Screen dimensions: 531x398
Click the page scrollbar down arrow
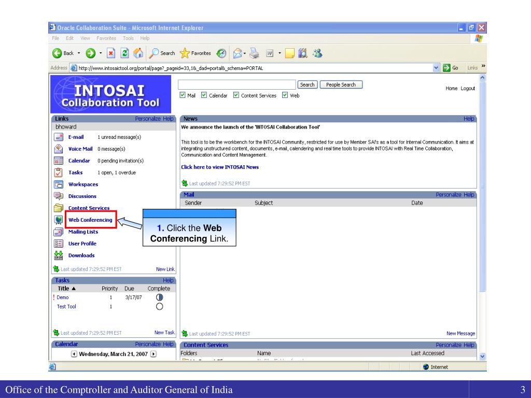tap(483, 357)
